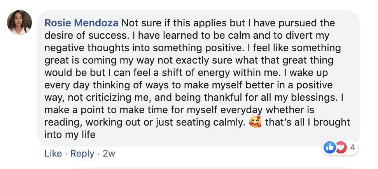Viewport: 378px width, 169px height.
Task: Like Rosie Mendoza's comment
Action: (53, 153)
